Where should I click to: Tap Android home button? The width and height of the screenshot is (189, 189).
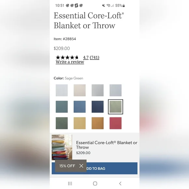[x=95, y=183]
